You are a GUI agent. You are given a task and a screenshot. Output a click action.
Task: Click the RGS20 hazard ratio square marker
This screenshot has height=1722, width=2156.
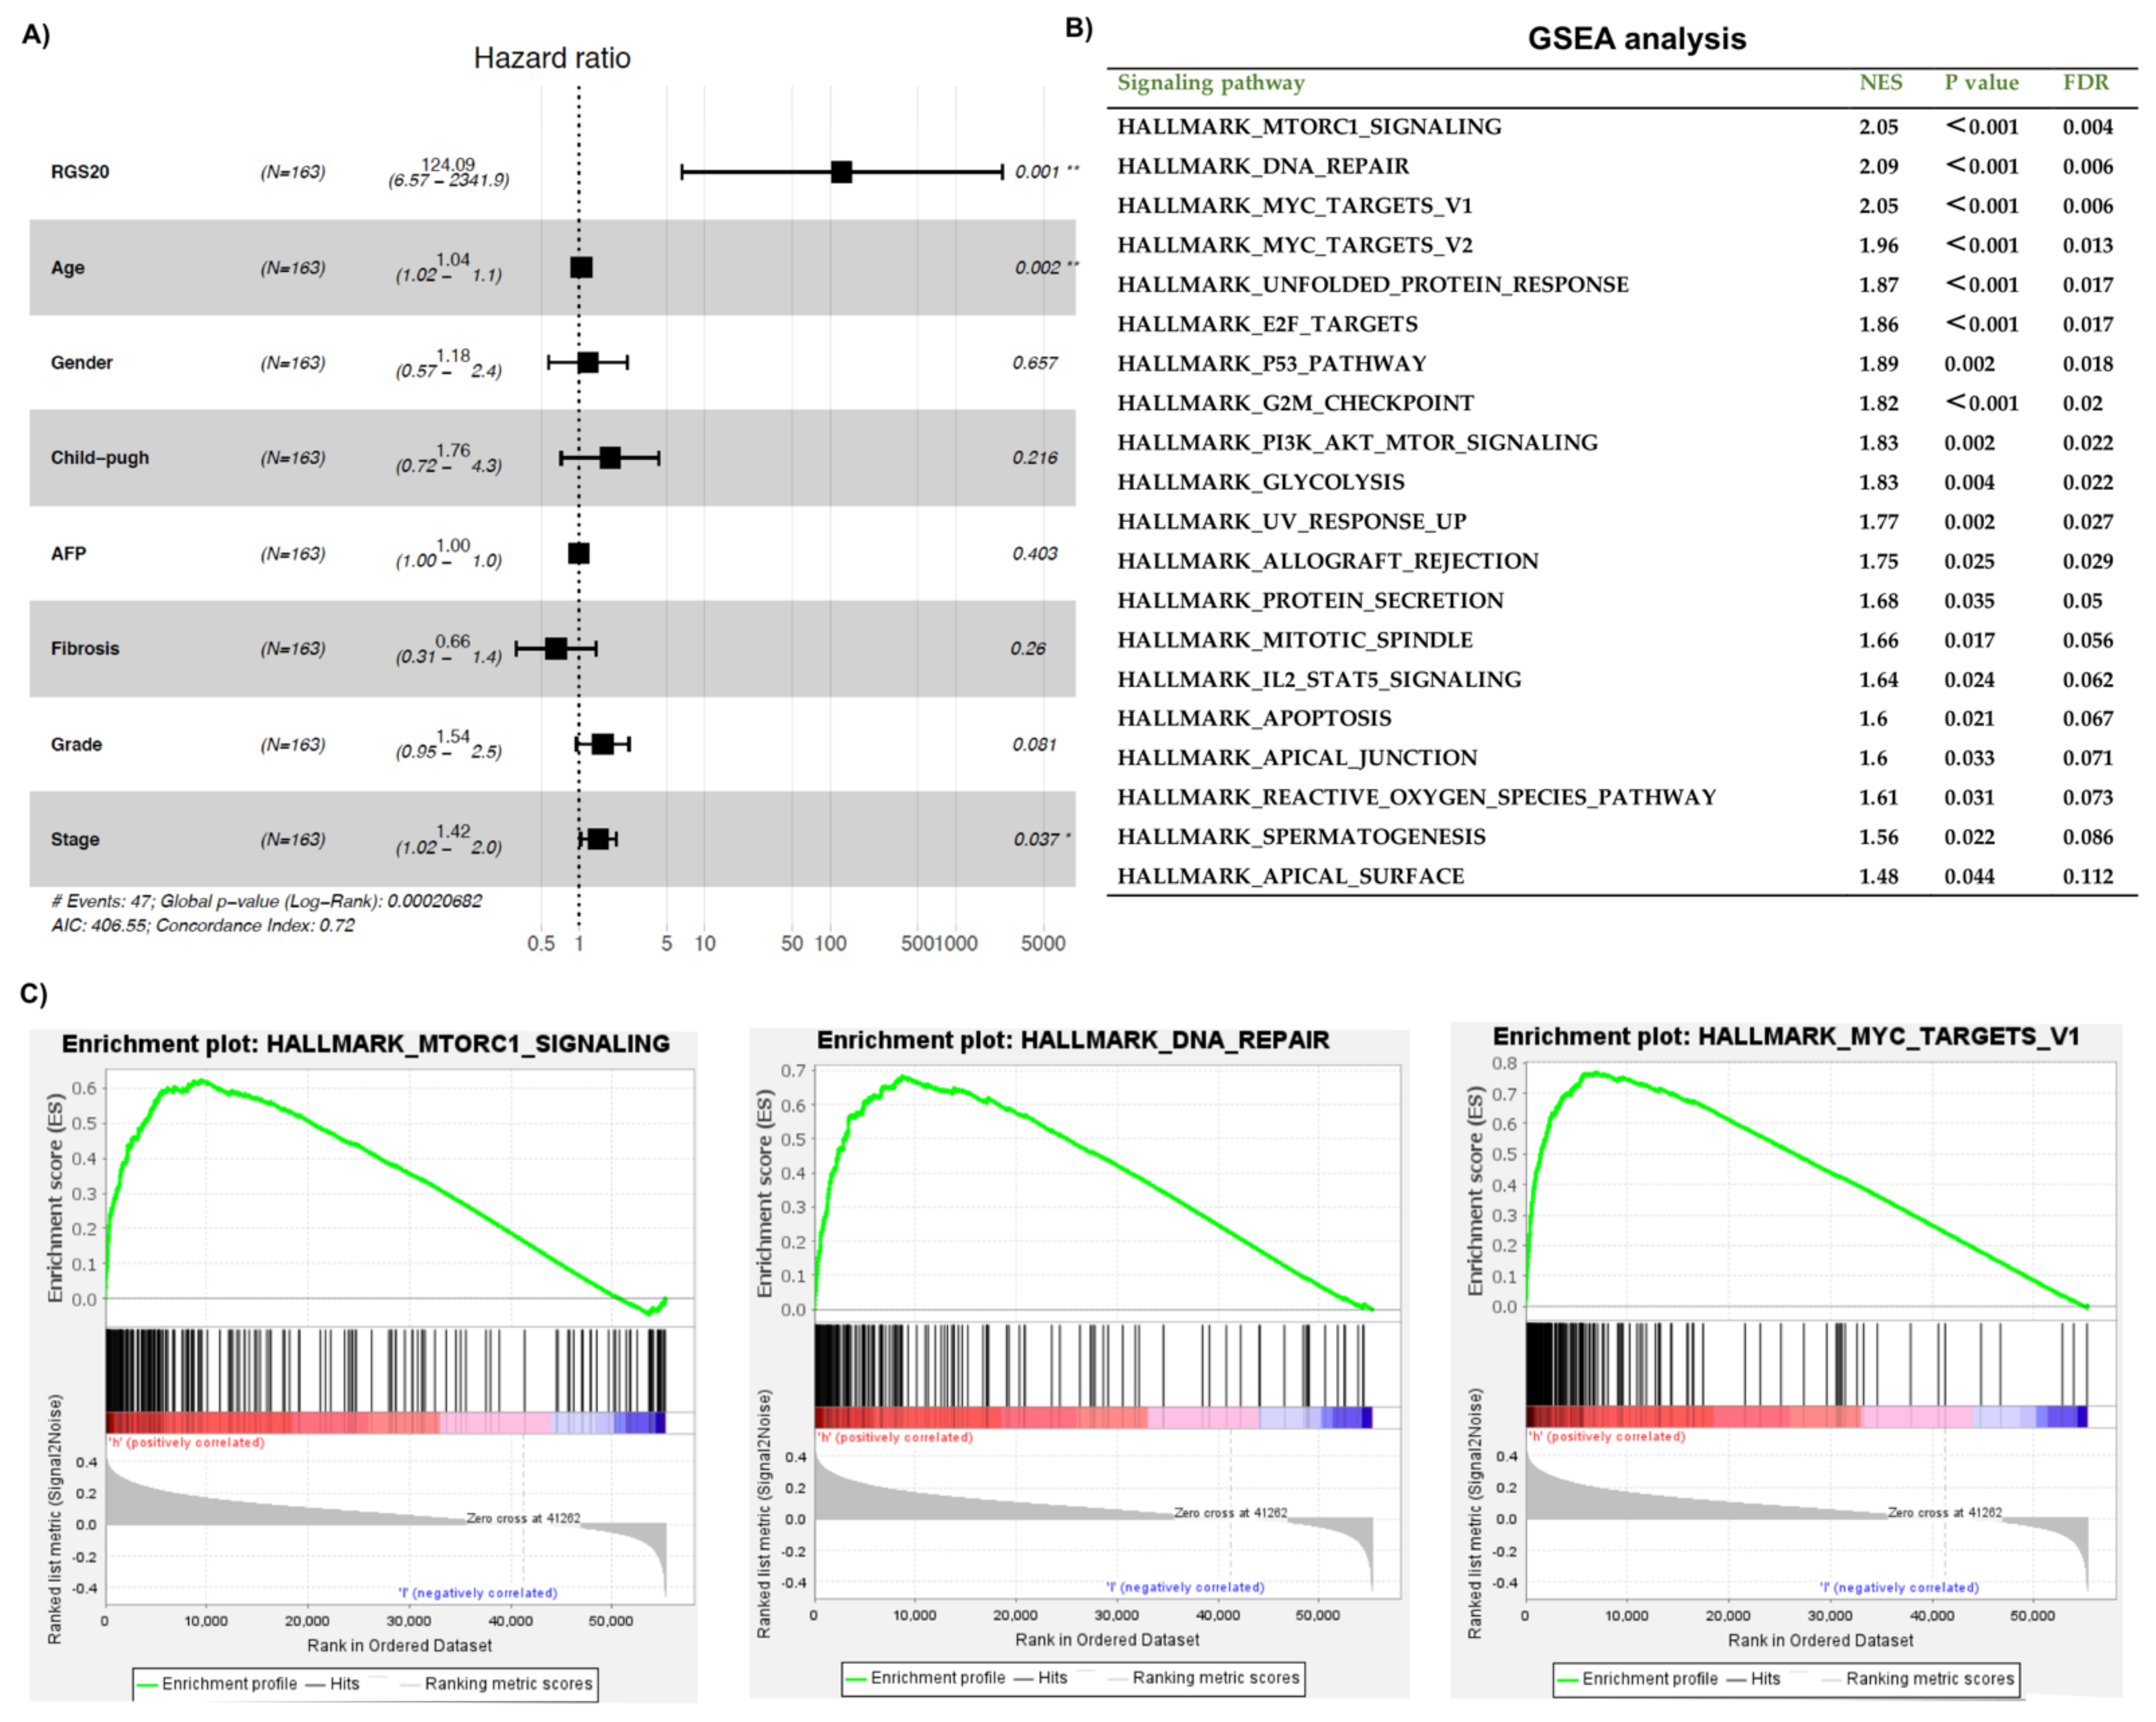[841, 172]
